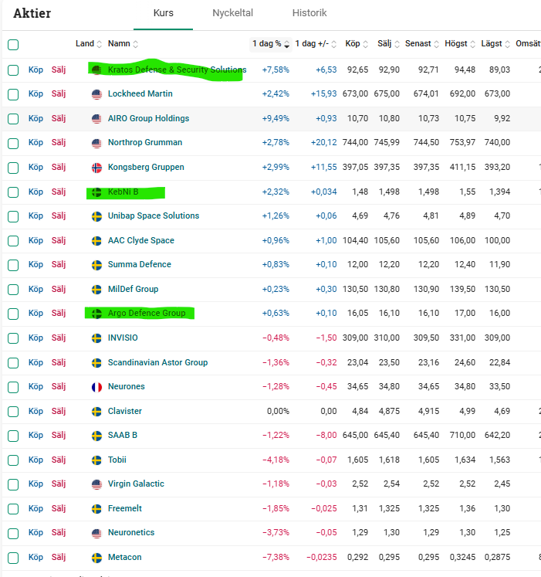Tick the checkbox for Kongsberg Gruppen
Image resolution: width=541 pixels, height=577 pixels.
(13, 168)
